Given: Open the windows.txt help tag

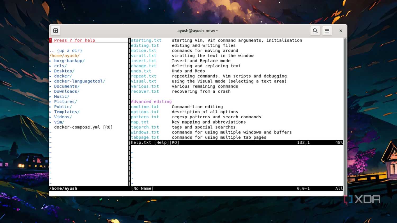Looking at the screenshot, I should [x=145, y=132].
